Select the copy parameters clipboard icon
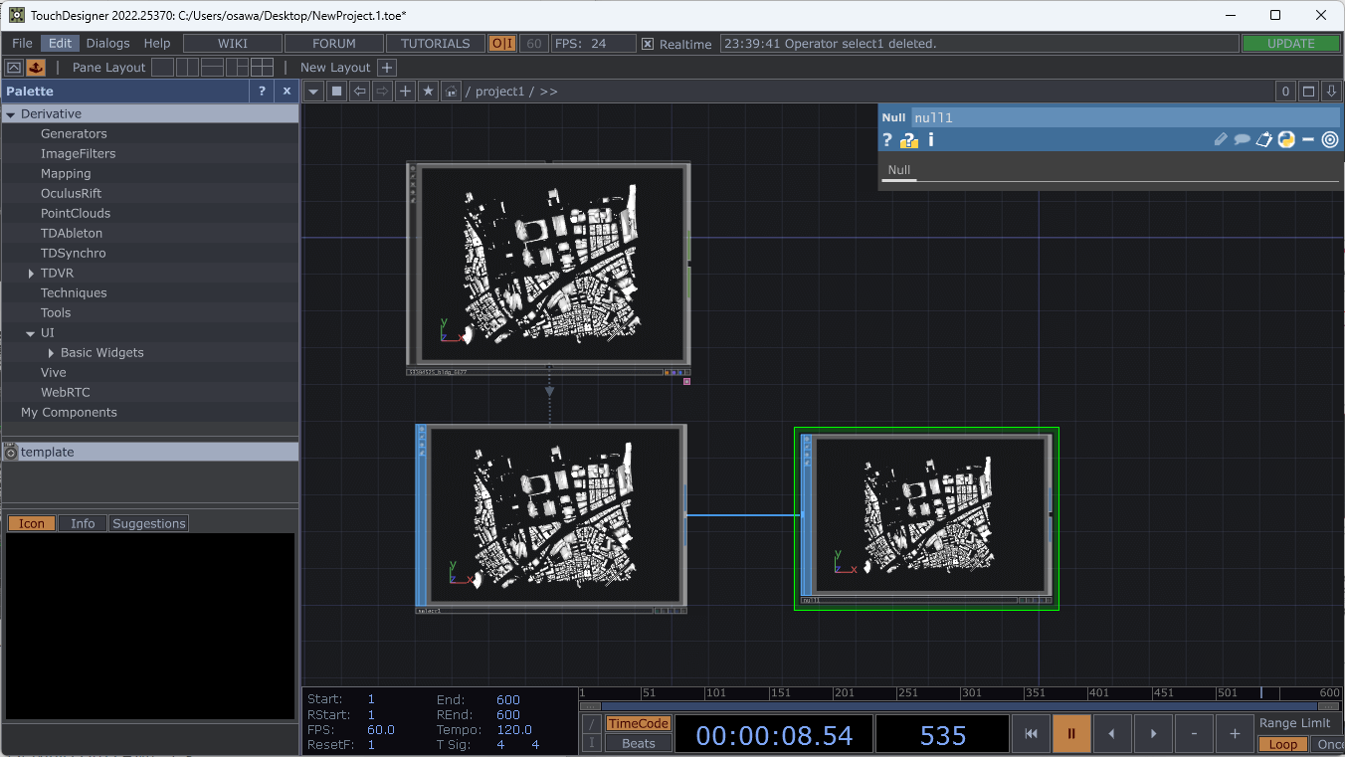 (1264, 139)
